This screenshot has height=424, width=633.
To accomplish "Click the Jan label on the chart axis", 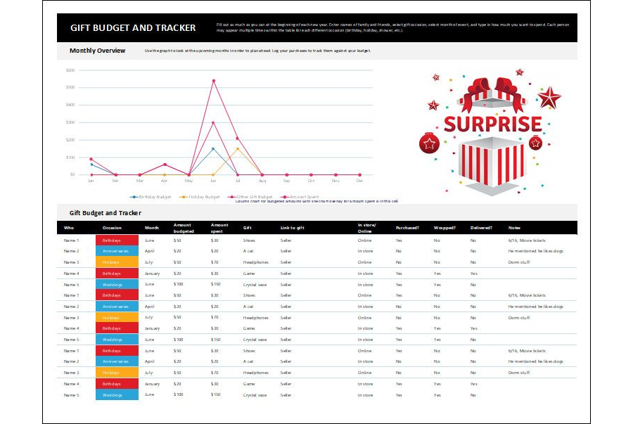I will pos(91,181).
